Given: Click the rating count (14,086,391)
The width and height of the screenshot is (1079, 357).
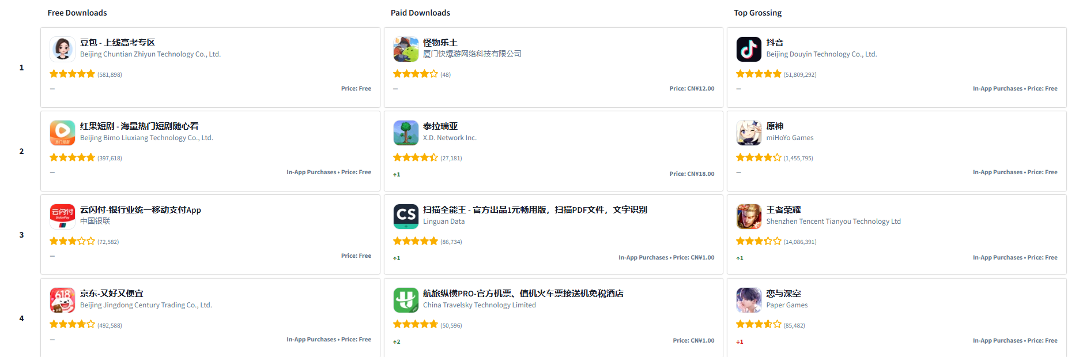Looking at the screenshot, I should [800, 242].
